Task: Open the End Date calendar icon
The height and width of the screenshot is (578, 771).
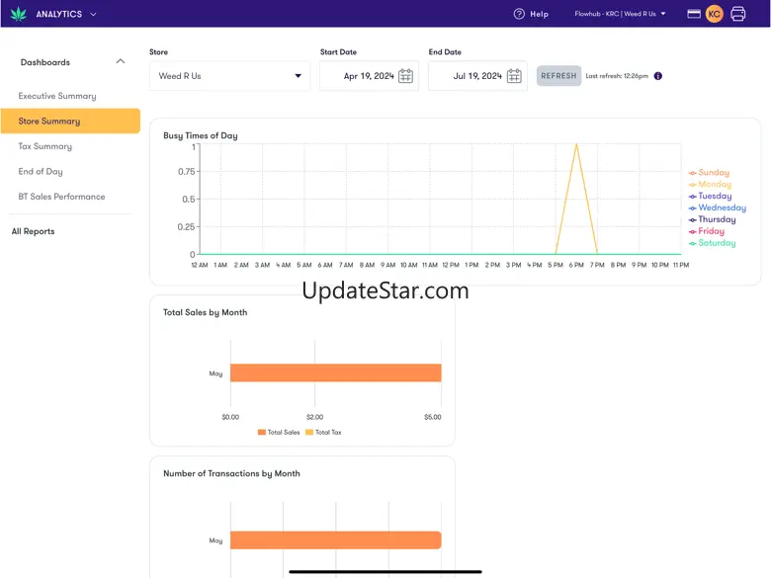Action: 514,76
